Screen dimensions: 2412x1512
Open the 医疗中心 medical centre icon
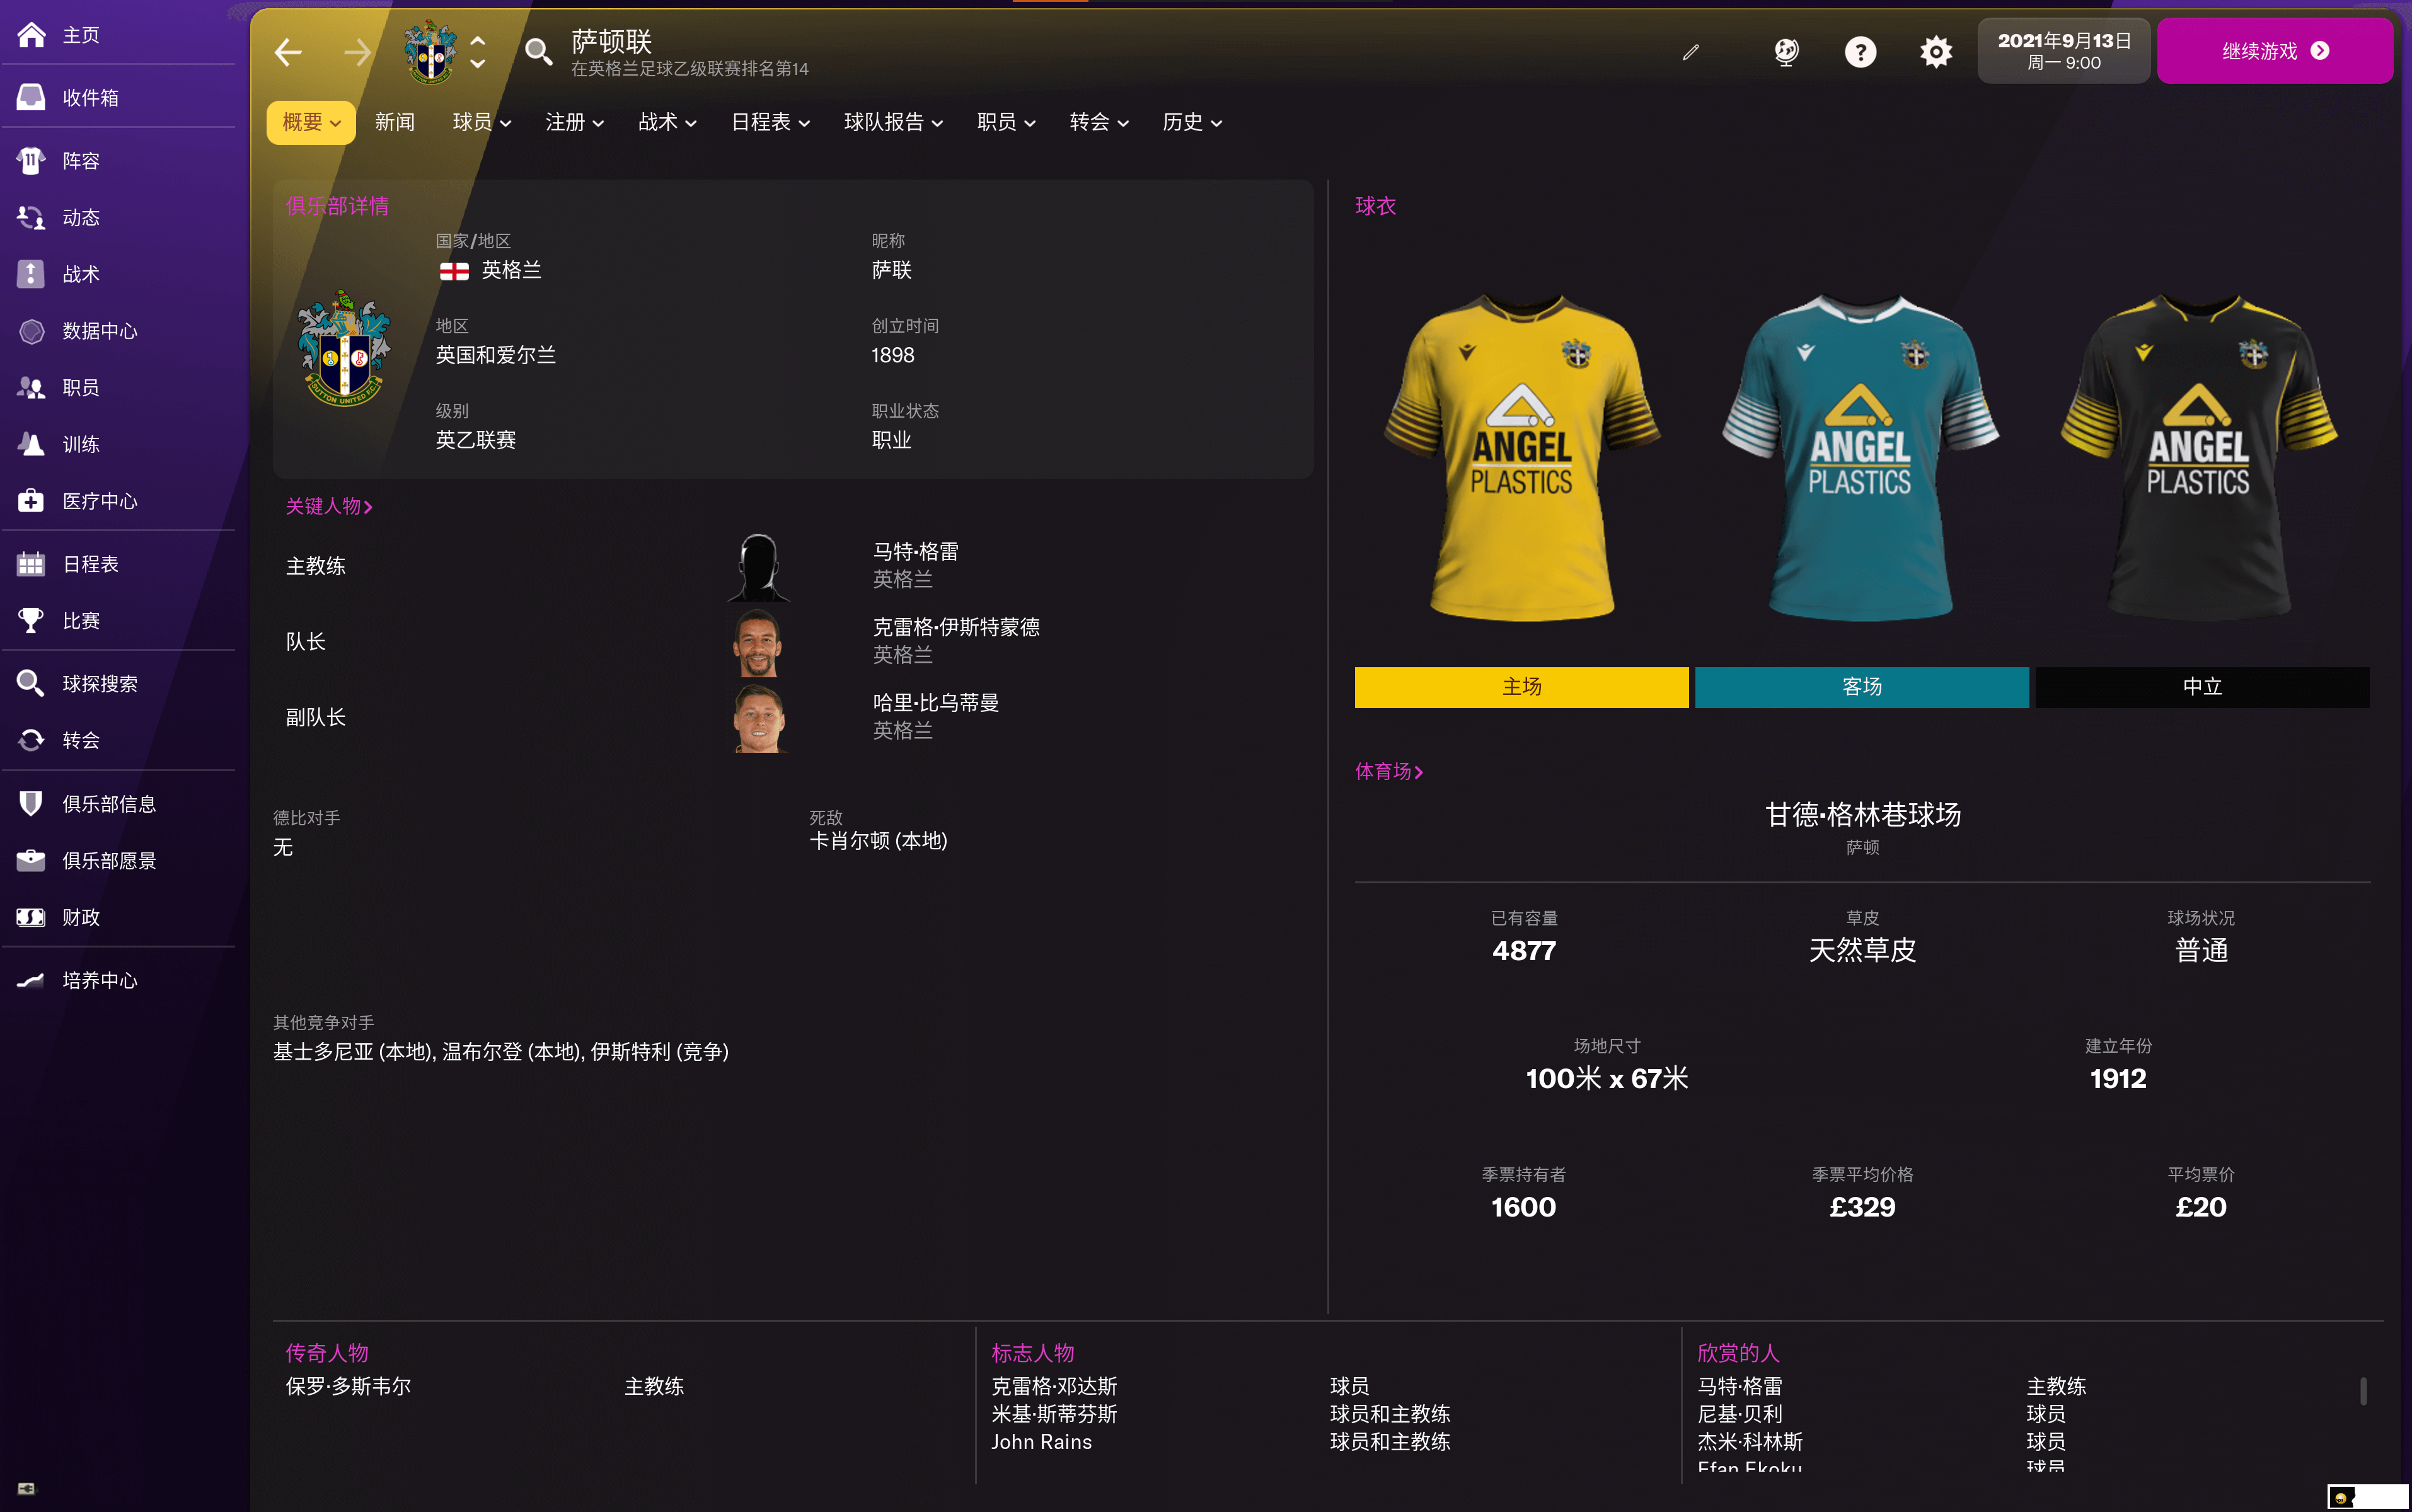coord(31,501)
